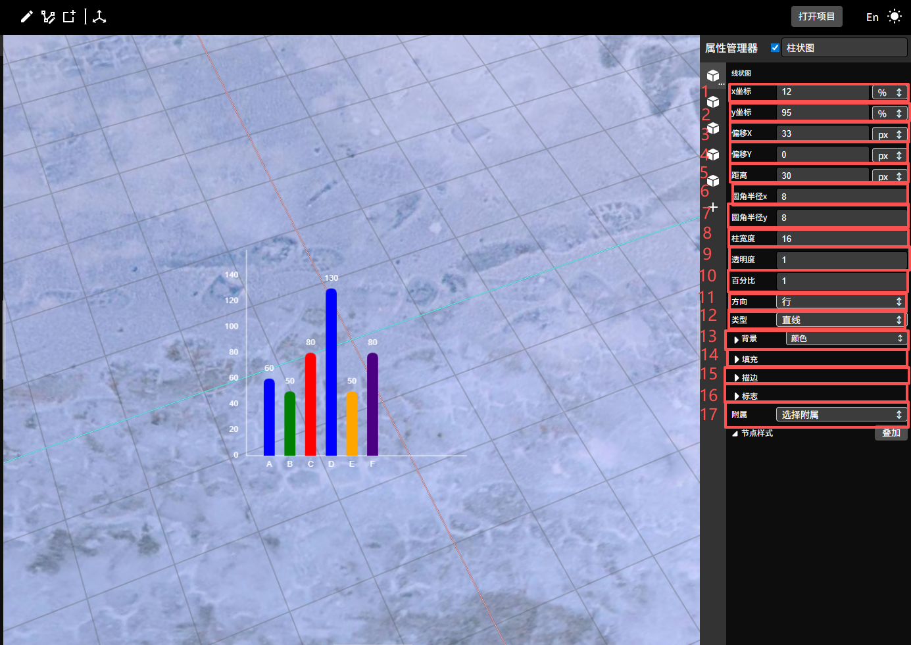Change the 偏移Y unit dropdown

890,156
